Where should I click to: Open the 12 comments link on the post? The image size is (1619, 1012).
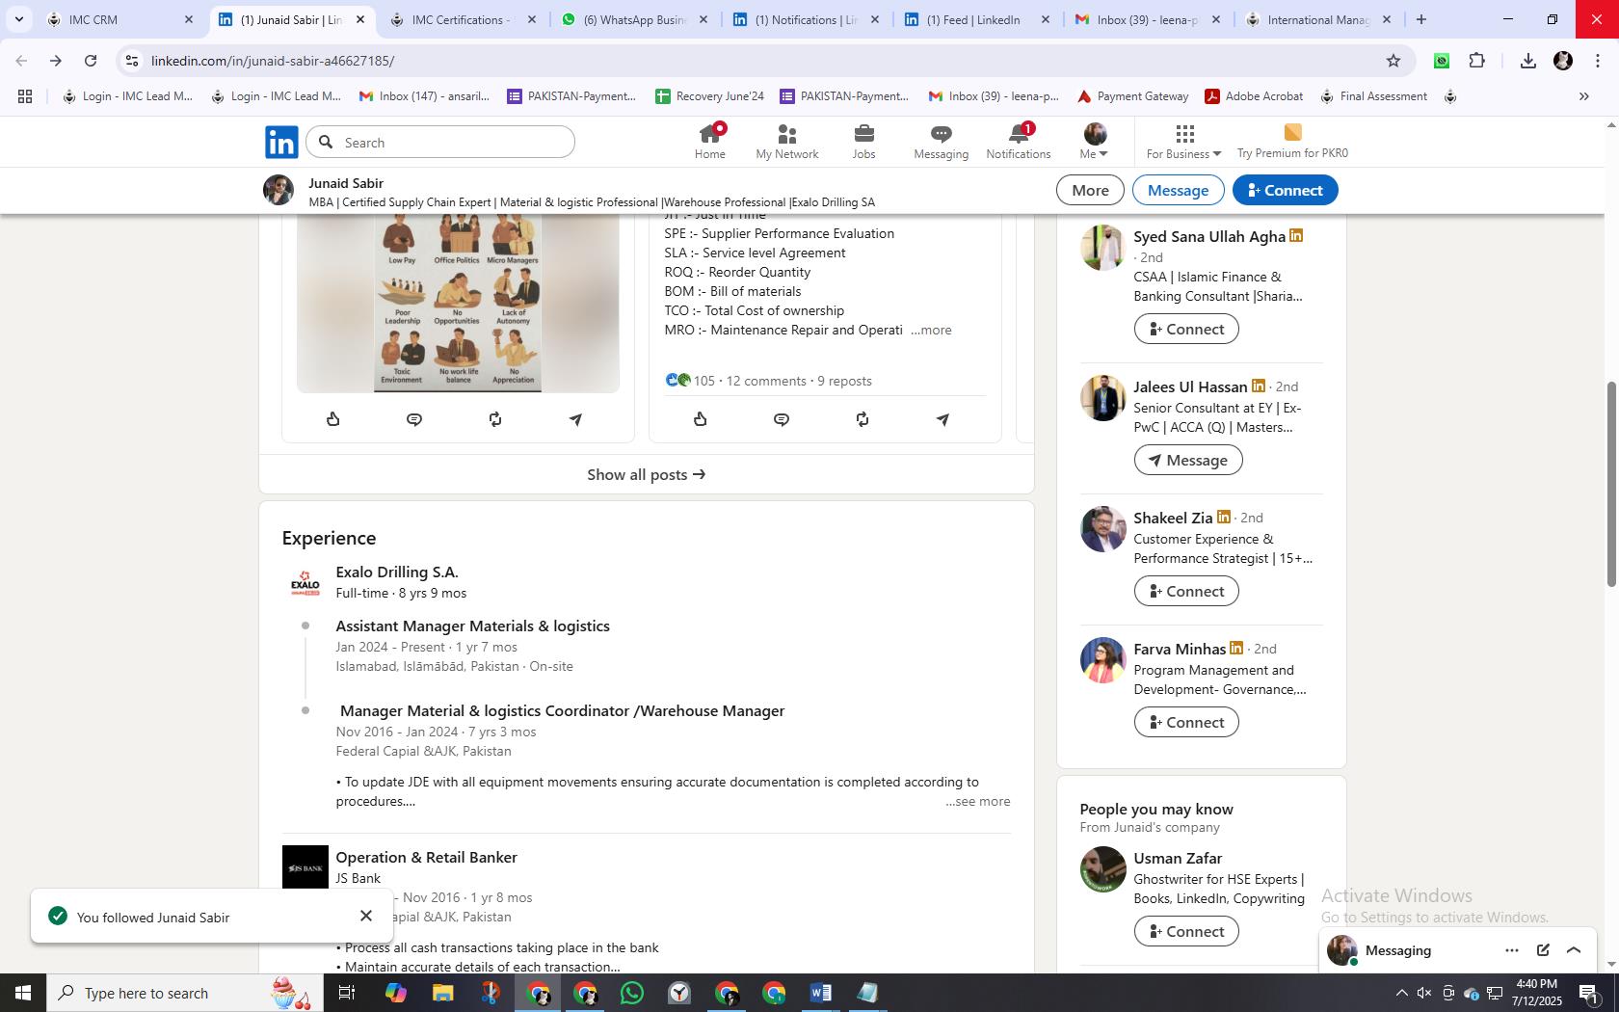coord(766,381)
